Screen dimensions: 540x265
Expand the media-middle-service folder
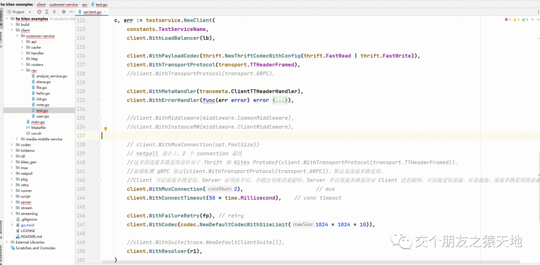point(17,139)
